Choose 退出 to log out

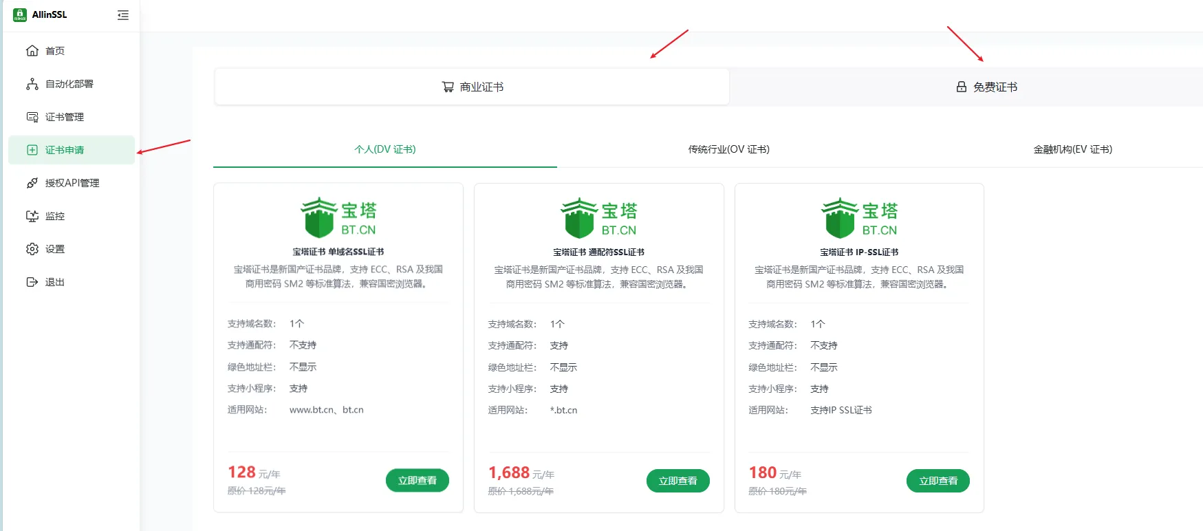(x=72, y=282)
